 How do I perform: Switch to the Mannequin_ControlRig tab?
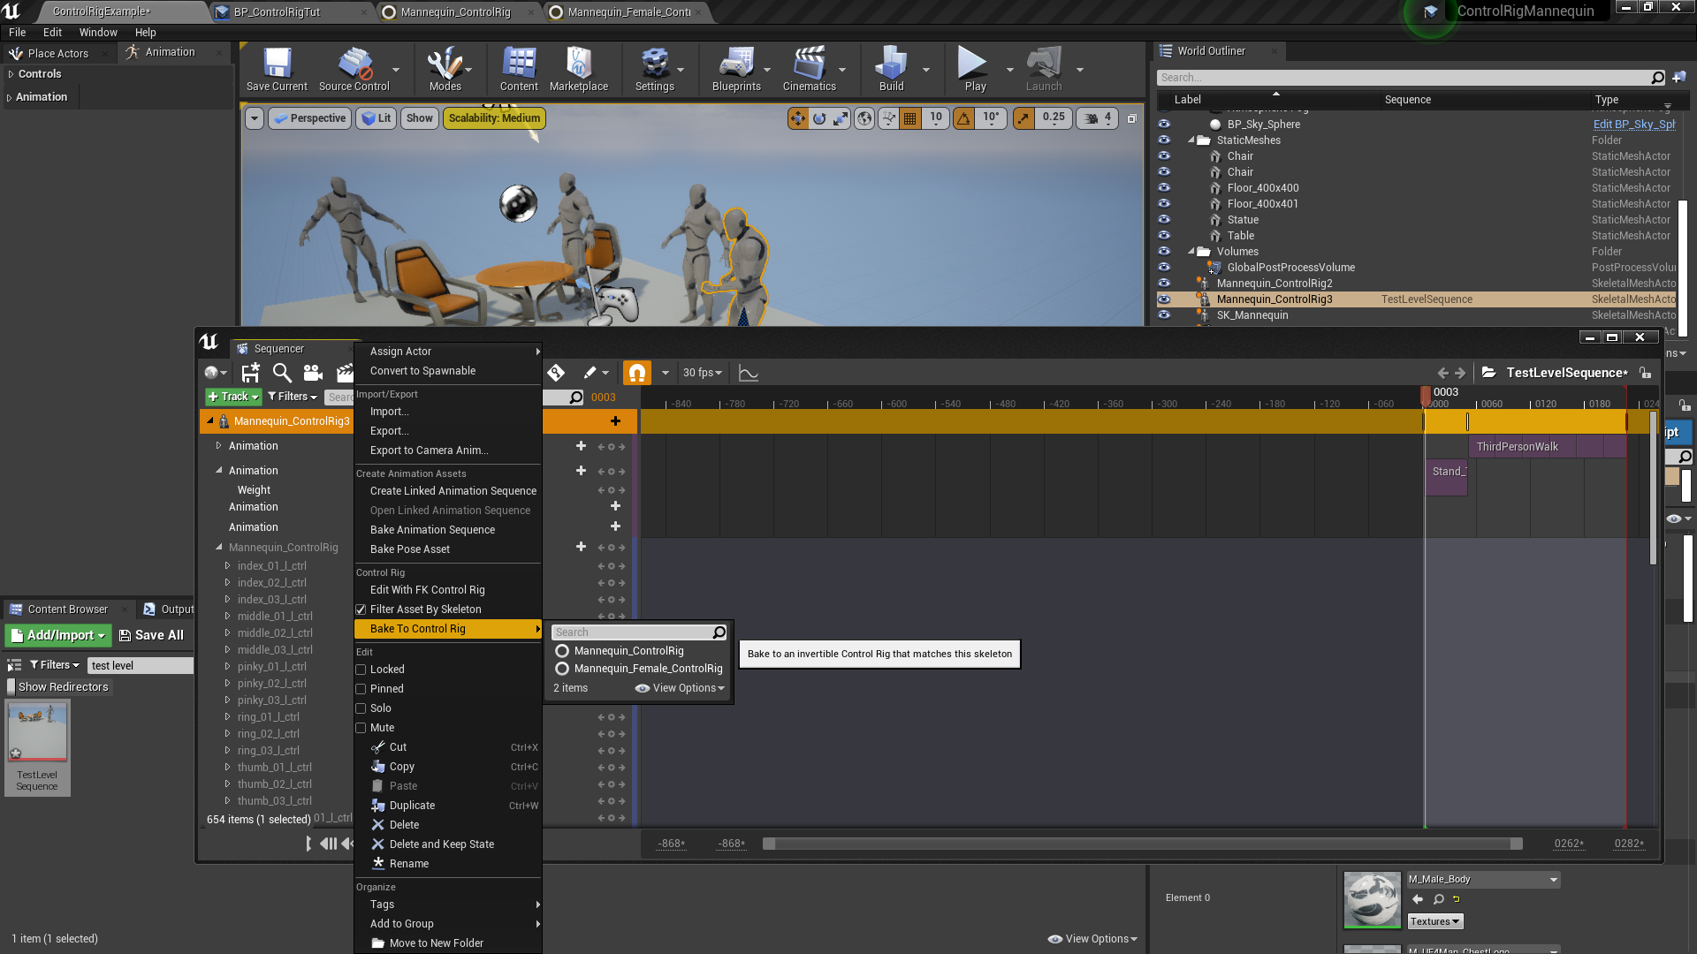(x=456, y=12)
